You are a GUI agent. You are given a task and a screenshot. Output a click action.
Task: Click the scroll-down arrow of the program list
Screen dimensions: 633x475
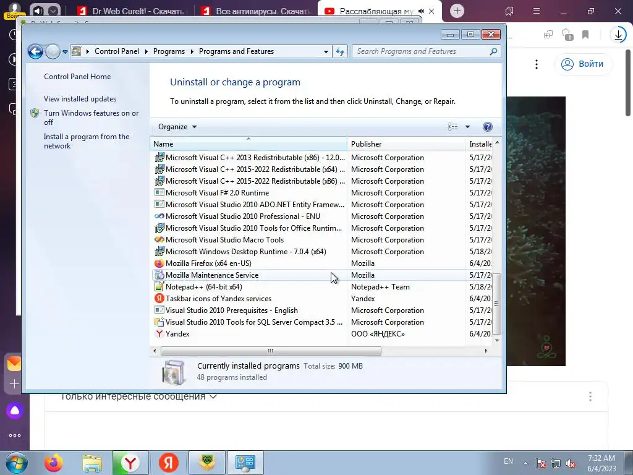pyautogui.click(x=497, y=341)
